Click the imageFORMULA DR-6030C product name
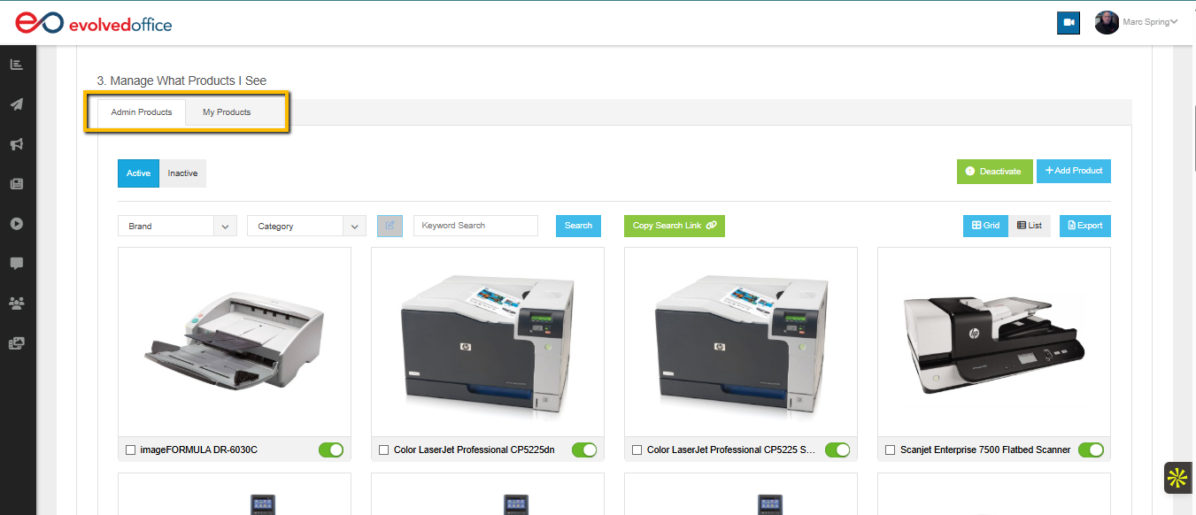This screenshot has width=1196, height=515. (x=199, y=450)
